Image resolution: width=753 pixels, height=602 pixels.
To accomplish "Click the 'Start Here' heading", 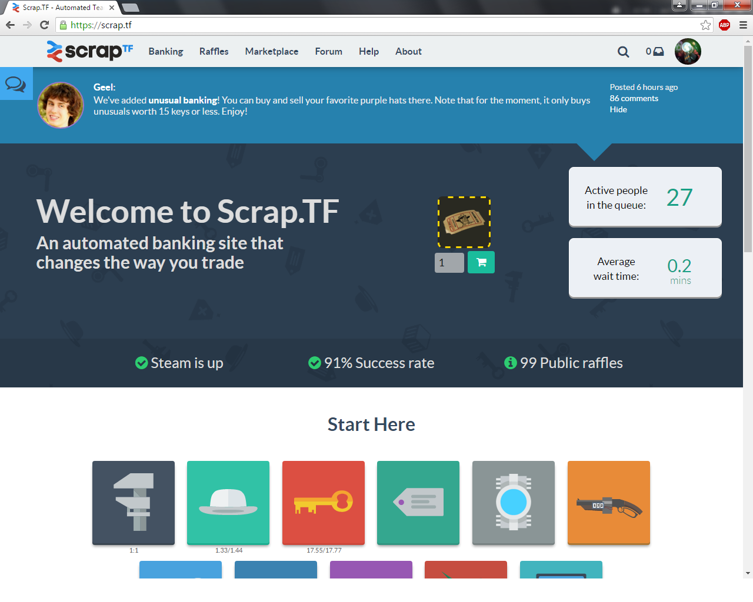I will click(x=371, y=424).
